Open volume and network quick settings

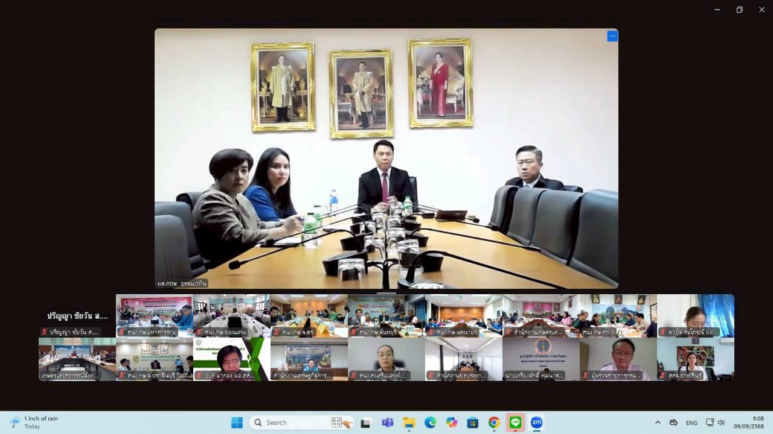click(715, 423)
